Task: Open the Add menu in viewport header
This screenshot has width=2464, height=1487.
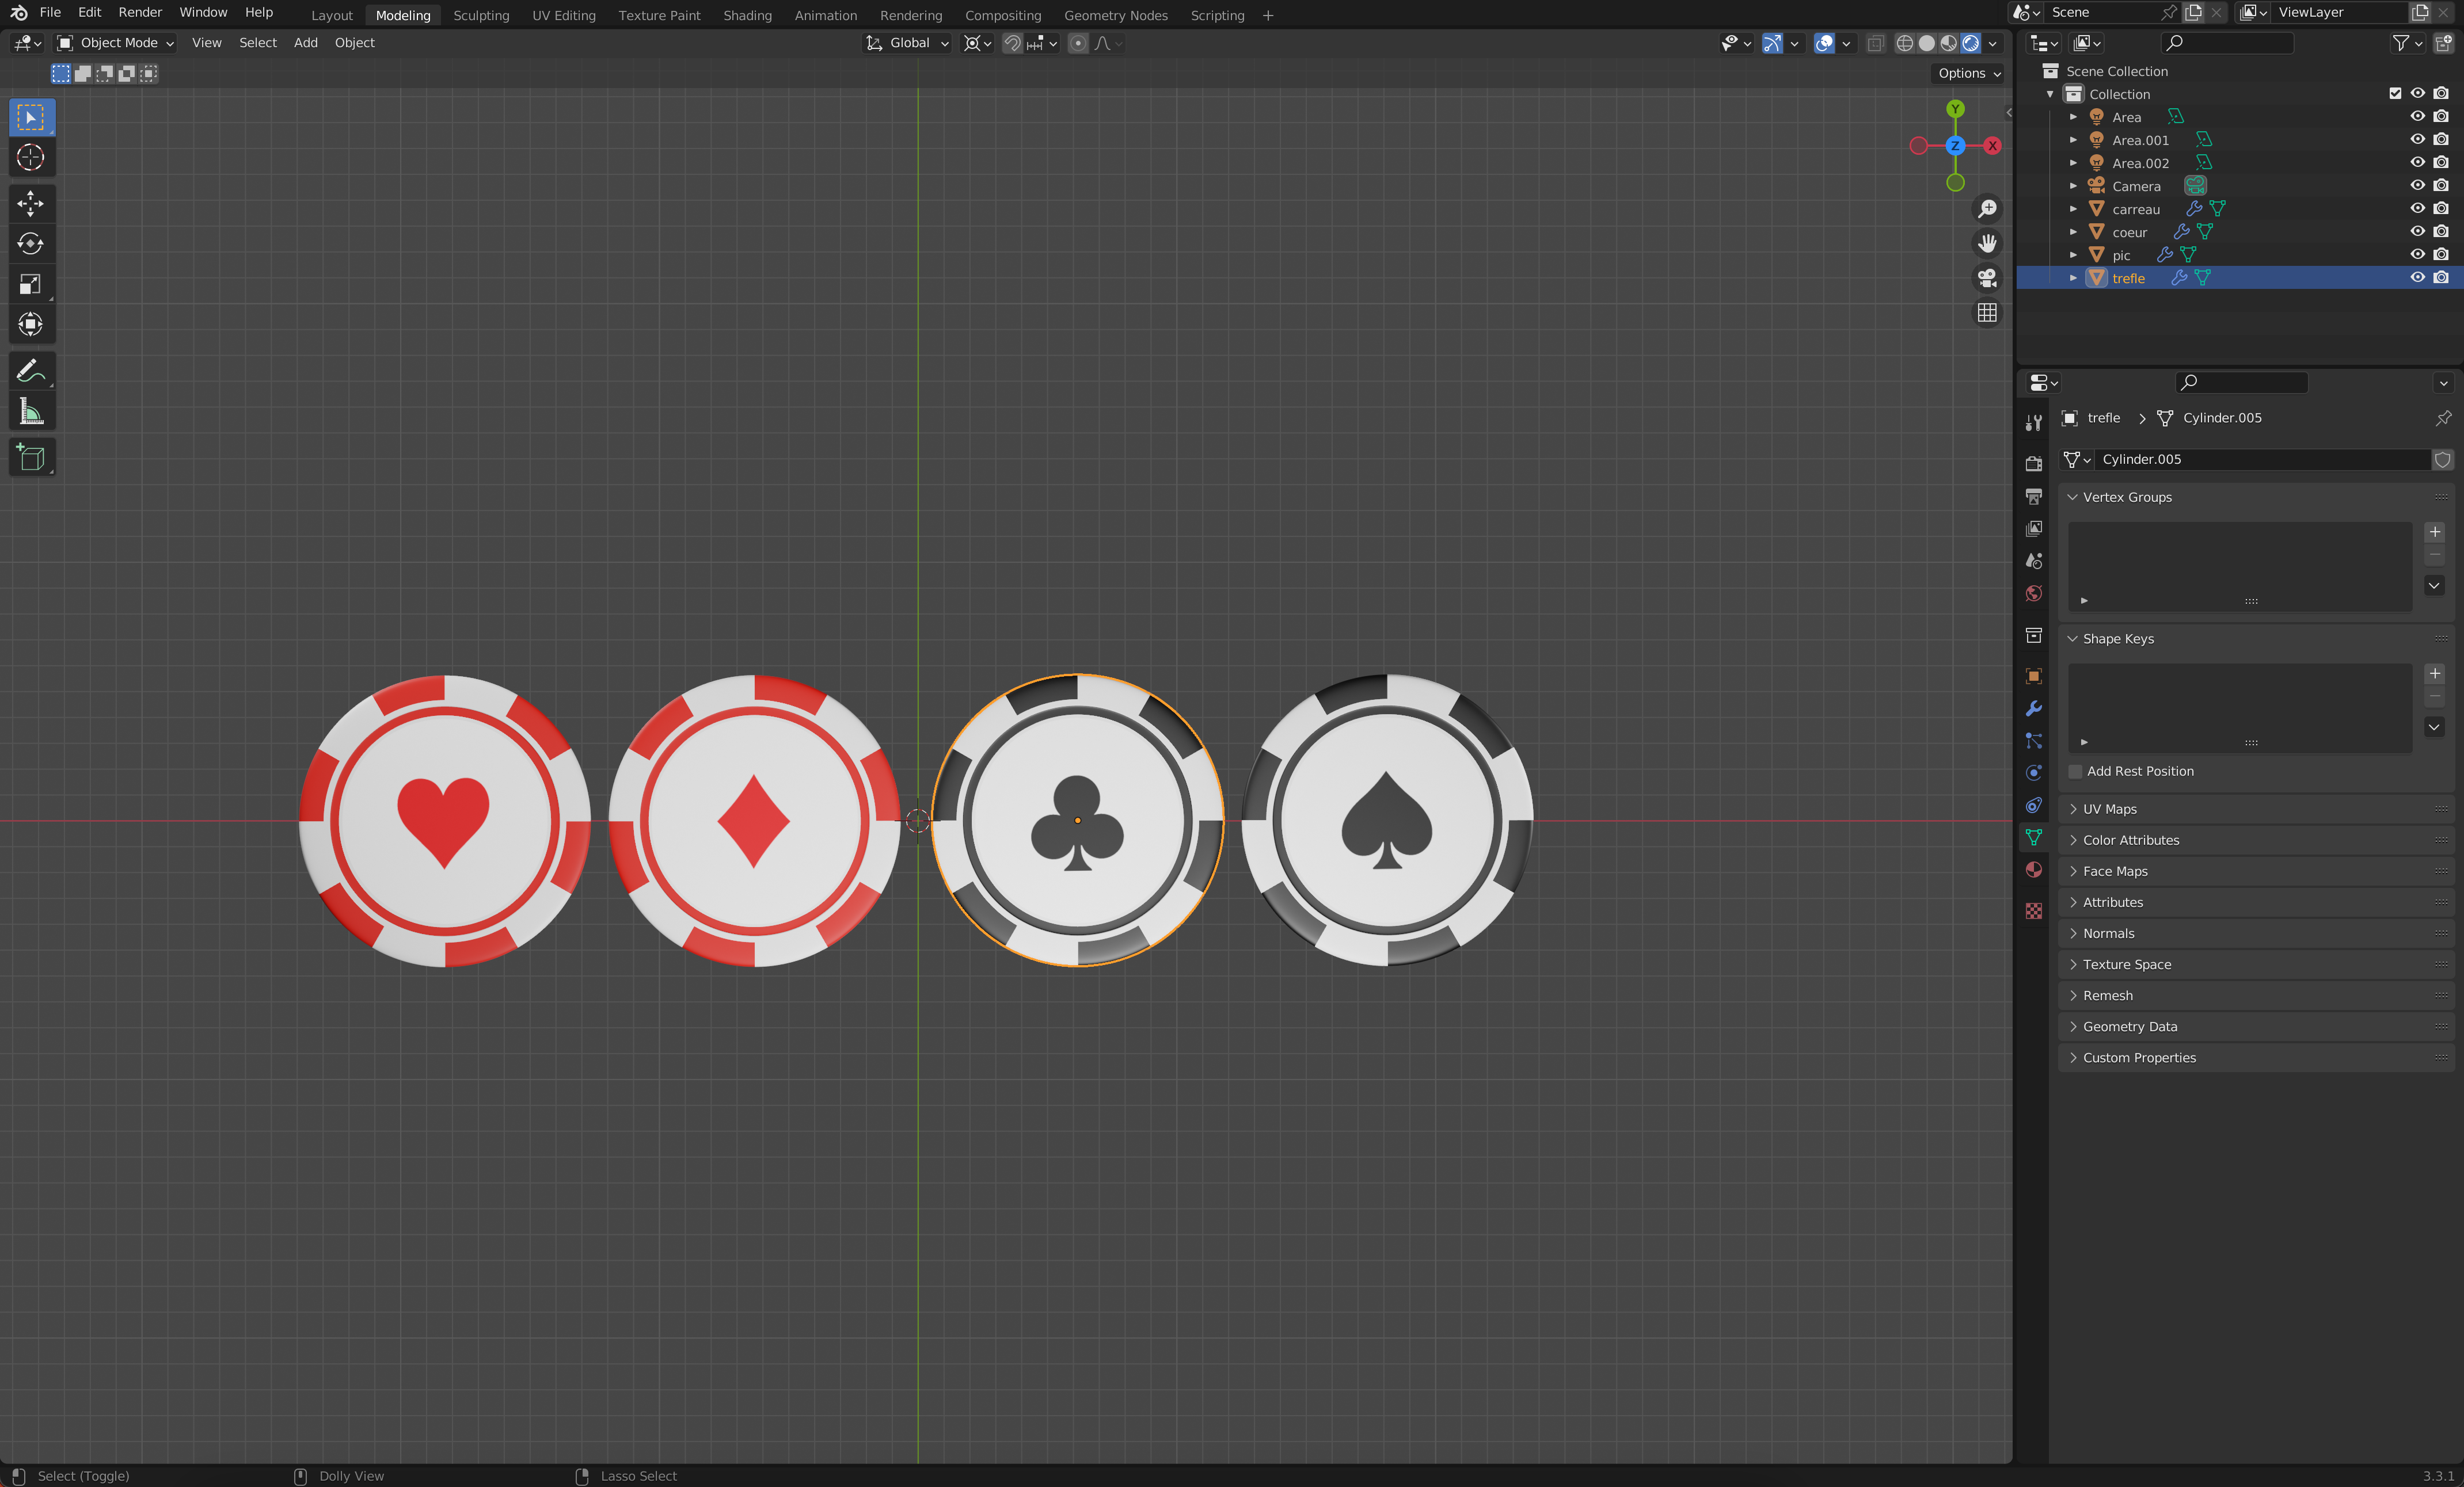Action: click(x=305, y=43)
